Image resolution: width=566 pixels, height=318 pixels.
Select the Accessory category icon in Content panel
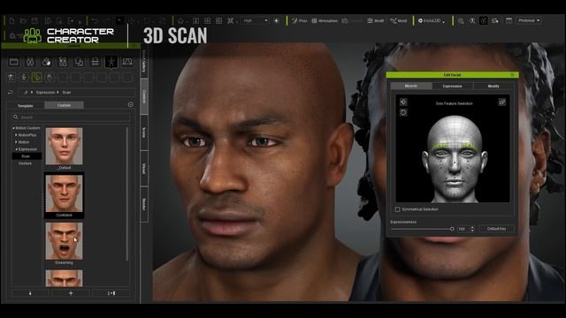(x=79, y=62)
